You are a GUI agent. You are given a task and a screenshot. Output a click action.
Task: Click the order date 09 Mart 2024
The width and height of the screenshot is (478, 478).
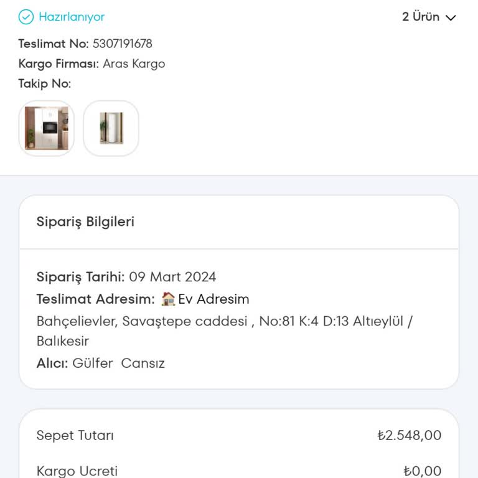pos(172,277)
